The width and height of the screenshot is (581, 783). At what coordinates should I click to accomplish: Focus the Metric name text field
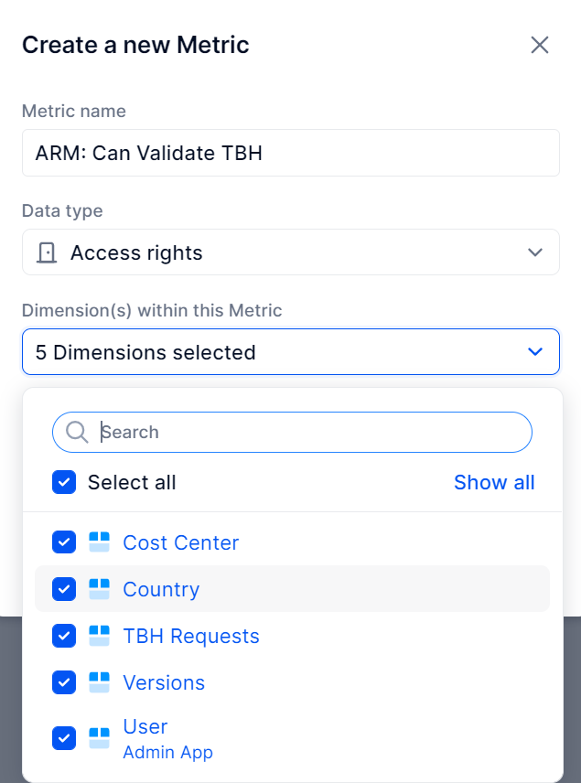[x=291, y=153]
